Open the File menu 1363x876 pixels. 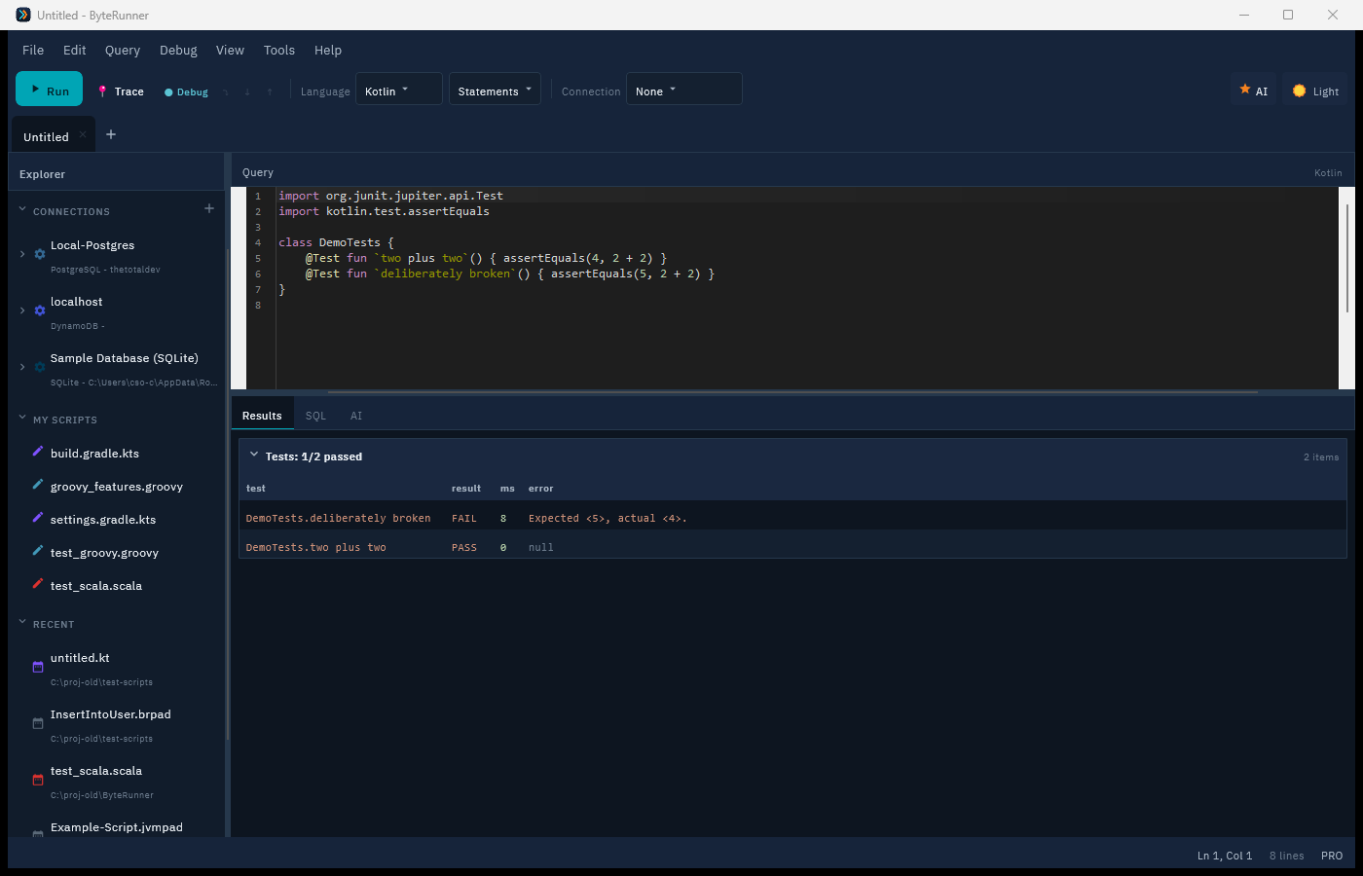pyautogui.click(x=33, y=51)
